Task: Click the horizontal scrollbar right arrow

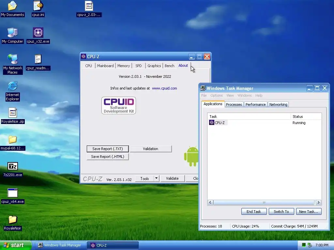Action: pyautogui.click(x=318, y=202)
